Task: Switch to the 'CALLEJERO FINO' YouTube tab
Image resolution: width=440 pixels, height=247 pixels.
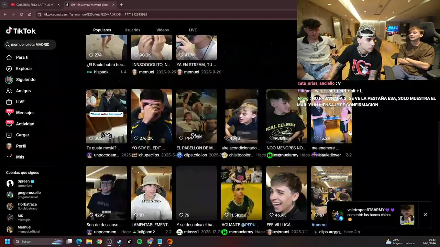Action: pos(34,5)
